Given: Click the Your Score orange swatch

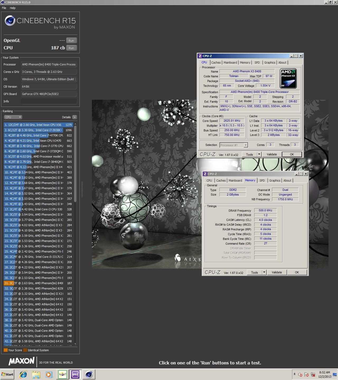Looking at the screenshot, I should click(x=6, y=350).
